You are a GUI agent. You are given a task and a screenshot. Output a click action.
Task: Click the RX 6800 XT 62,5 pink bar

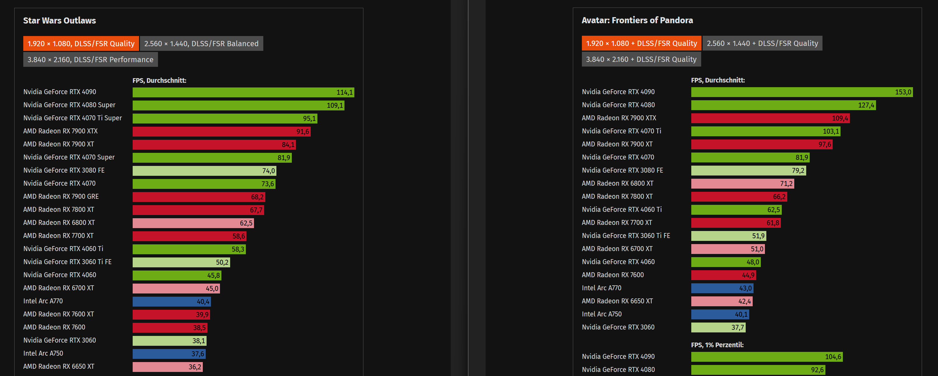[x=193, y=223]
